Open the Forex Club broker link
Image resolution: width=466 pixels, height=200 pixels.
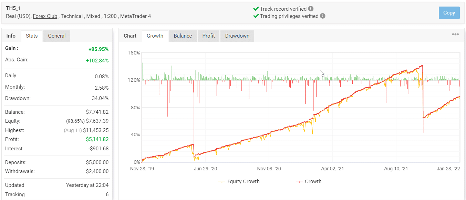tap(45, 16)
